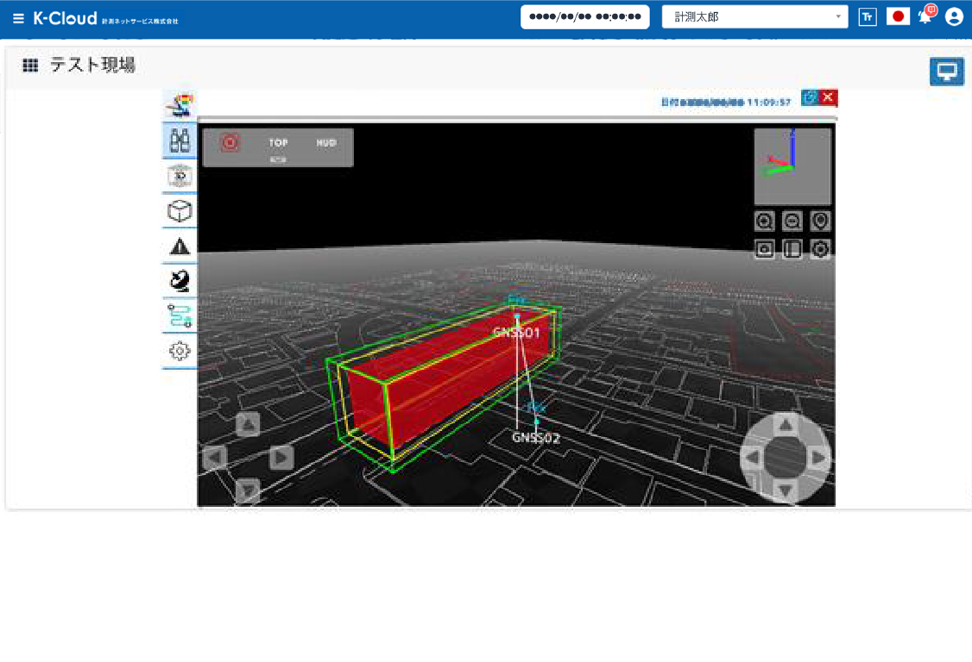Click the monitor display button

946,72
